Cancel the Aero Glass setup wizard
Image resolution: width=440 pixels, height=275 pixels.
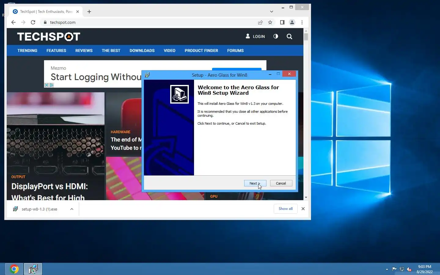281,183
